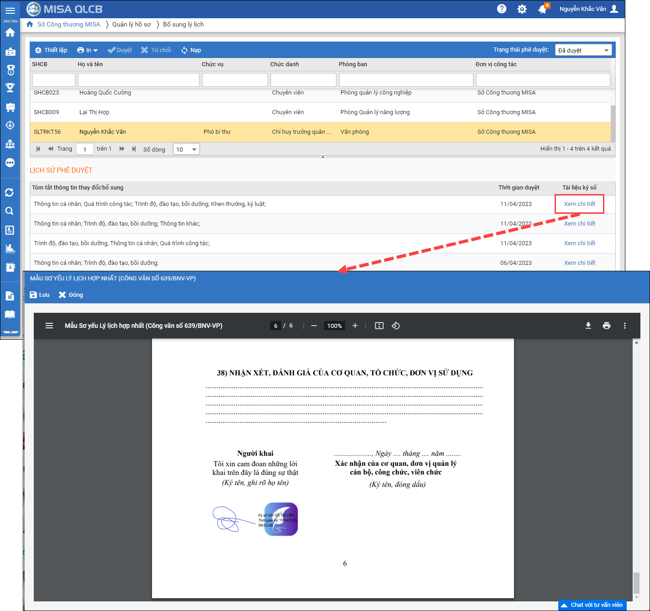This screenshot has height=611, width=650.
Task: Open the notifications bell icon
Action: 542,9
